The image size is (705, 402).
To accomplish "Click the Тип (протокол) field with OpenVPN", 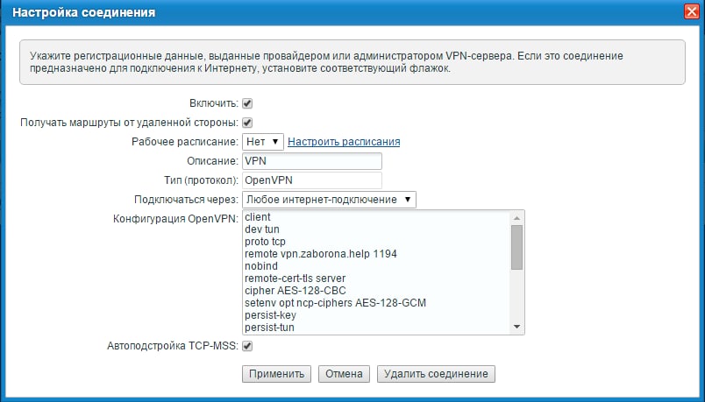I will (312, 180).
